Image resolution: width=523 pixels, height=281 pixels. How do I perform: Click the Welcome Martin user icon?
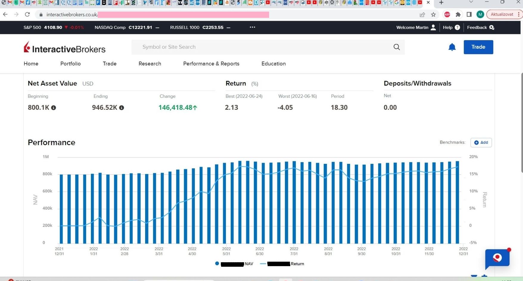pos(433,27)
